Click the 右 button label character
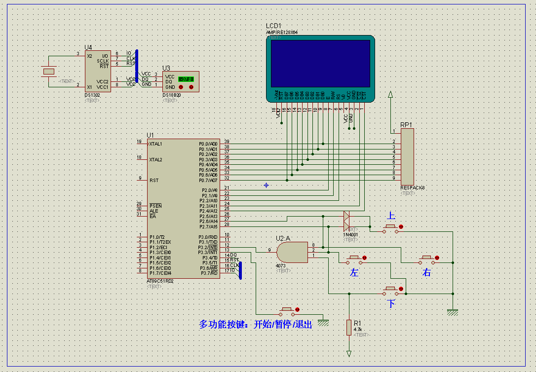536x372 pixels. coord(426,272)
